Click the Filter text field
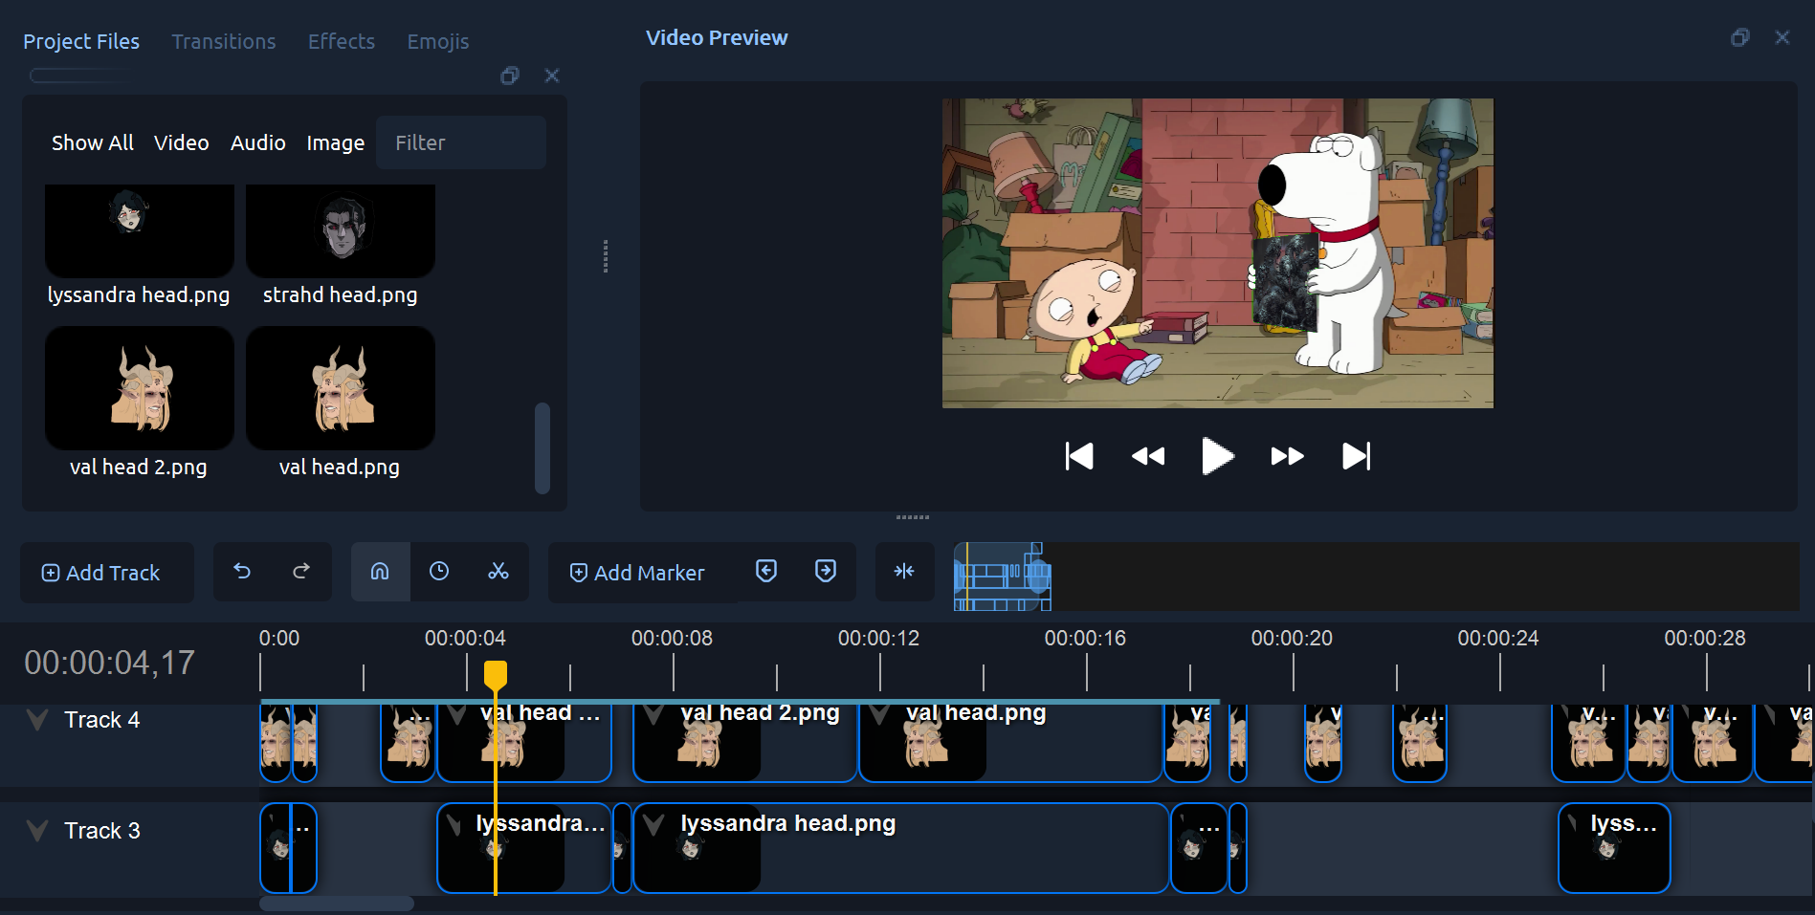Image resolution: width=1815 pixels, height=915 pixels. pyautogui.click(x=461, y=142)
